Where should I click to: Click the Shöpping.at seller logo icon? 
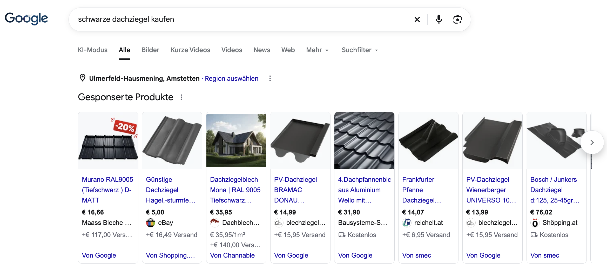pyautogui.click(x=535, y=223)
